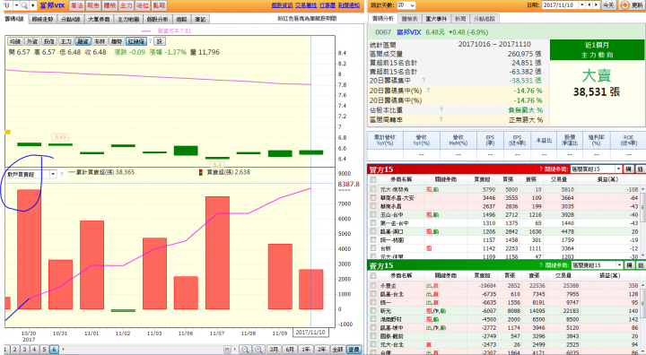Click help icon beside 區間周轉率
The image size is (646, 355).
tap(441, 119)
